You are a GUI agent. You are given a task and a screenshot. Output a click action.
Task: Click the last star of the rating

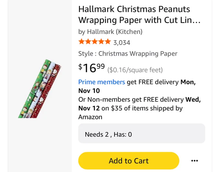(x=107, y=42)
